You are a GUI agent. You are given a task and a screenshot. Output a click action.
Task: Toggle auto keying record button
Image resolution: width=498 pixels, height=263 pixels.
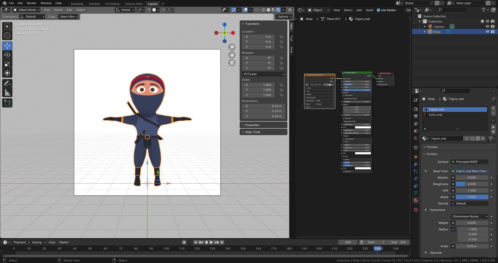[184, 242]
